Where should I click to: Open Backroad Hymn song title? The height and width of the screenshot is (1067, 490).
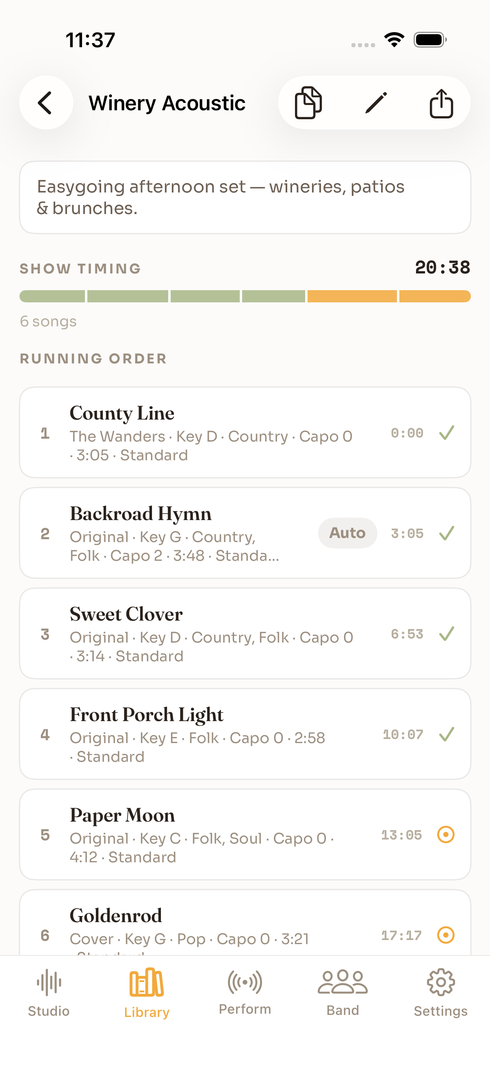pos(141,514)
